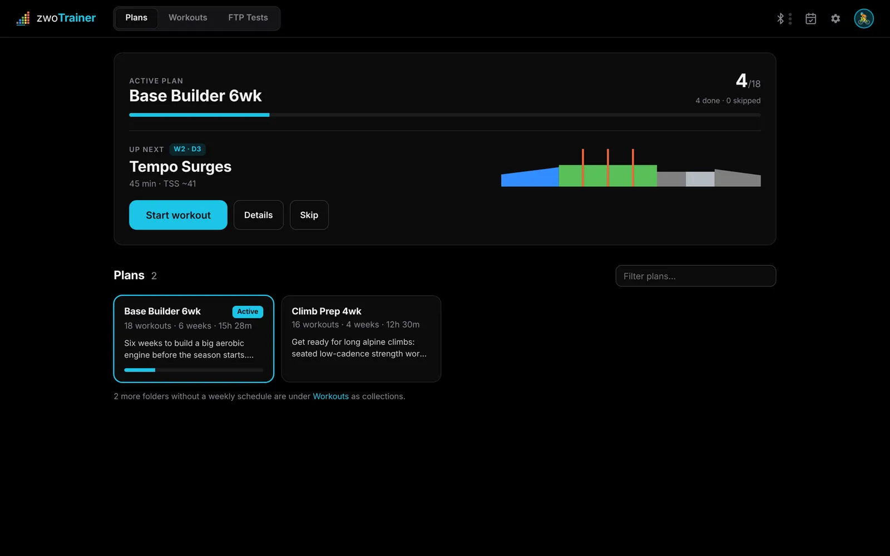Click the 4/18 completed workouts counter
The width and height of the screenshot is (890, 556).
pos(748,81)
